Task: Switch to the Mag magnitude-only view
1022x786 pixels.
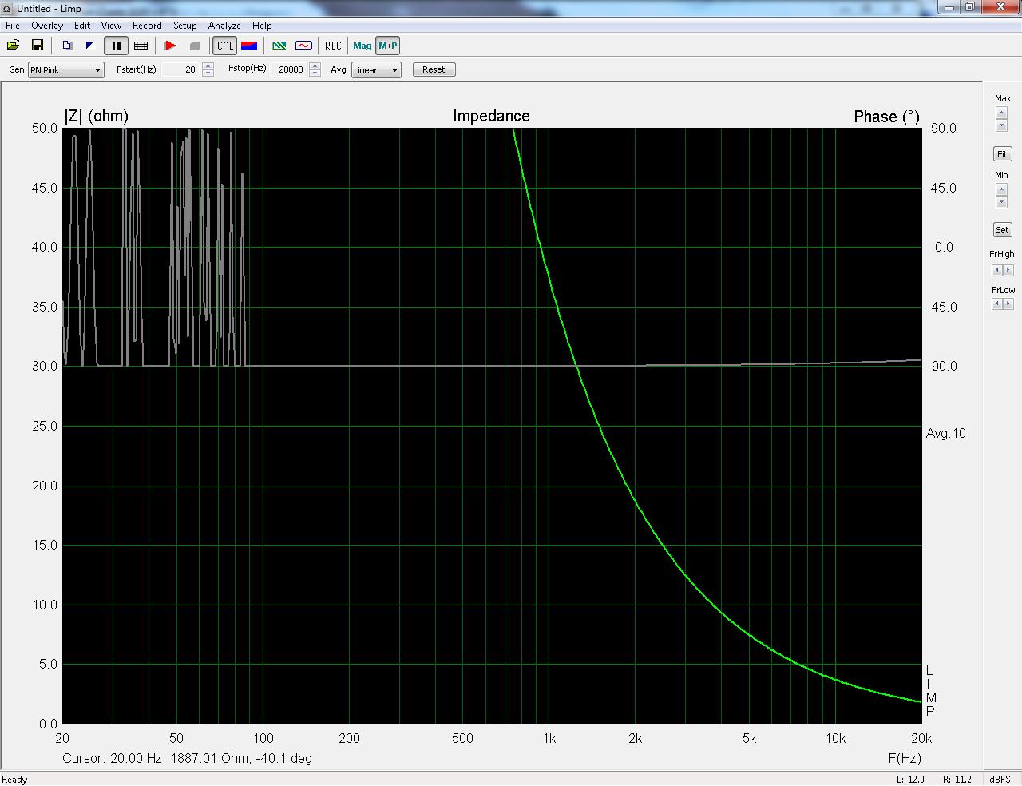Action: pos(362,46)
